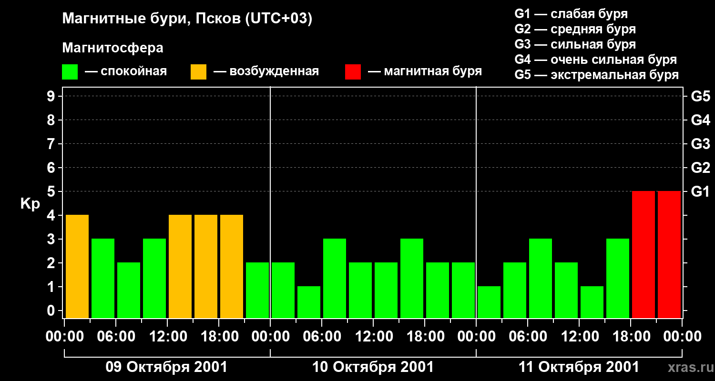715x381 pixels.
Task: Click the red 21:00–00:00 bar on 11 Октября
Action: click(669, 254)
